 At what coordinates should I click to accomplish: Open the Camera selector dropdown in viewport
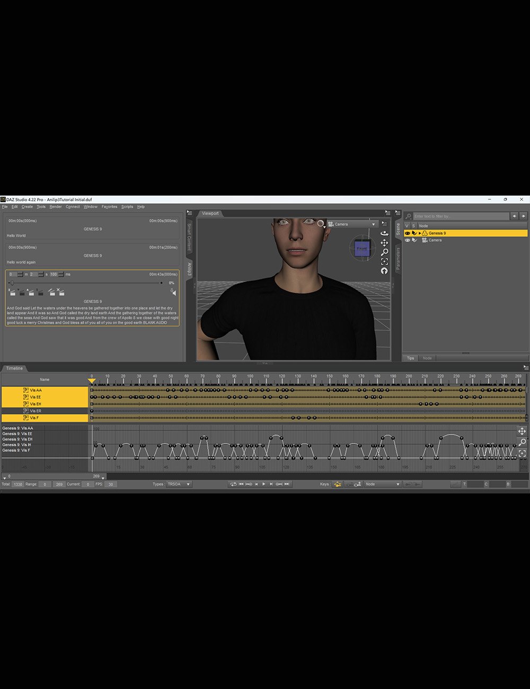[x=374, y=224]
